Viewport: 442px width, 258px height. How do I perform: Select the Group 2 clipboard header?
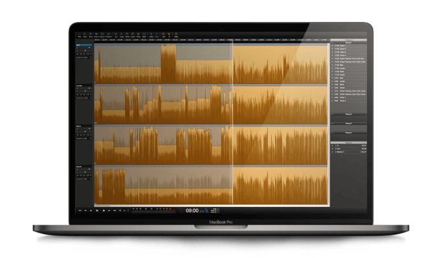[349, 114]
